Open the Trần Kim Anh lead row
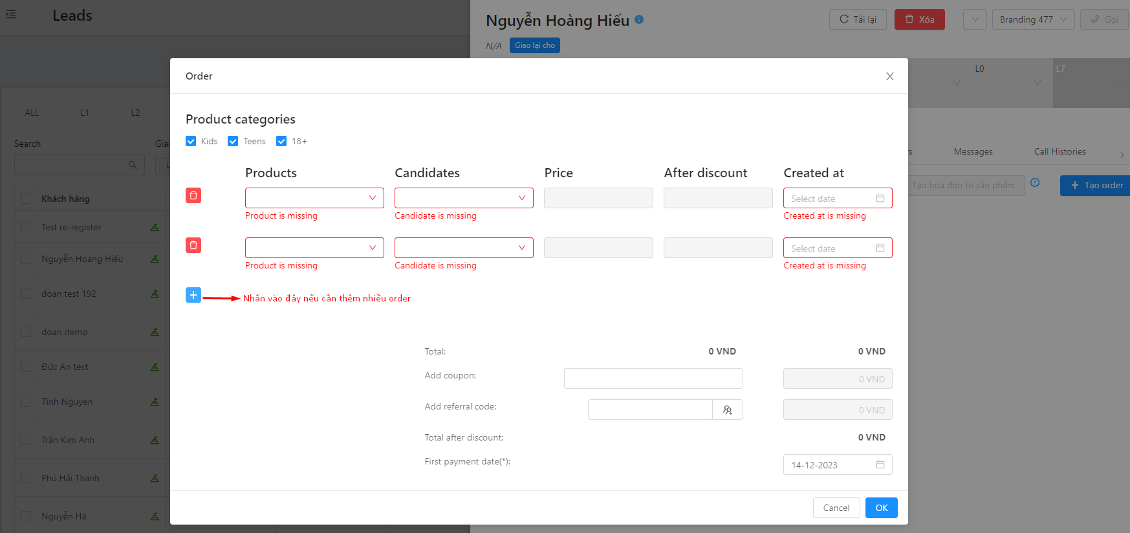The height and width of the screenshot is (533, 1130). (x=68, y=440)
